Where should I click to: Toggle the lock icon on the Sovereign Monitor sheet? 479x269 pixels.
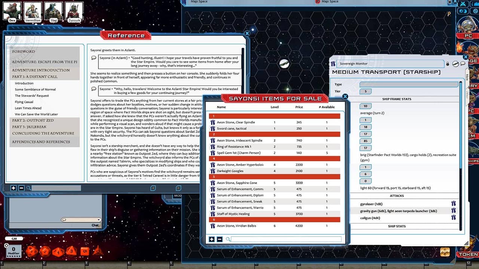pos(448,64)
